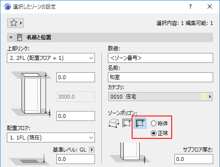The height and width of the screenshot is (167, 220).
Task: Click the 上部リンク: label
Action: (18, 49)
